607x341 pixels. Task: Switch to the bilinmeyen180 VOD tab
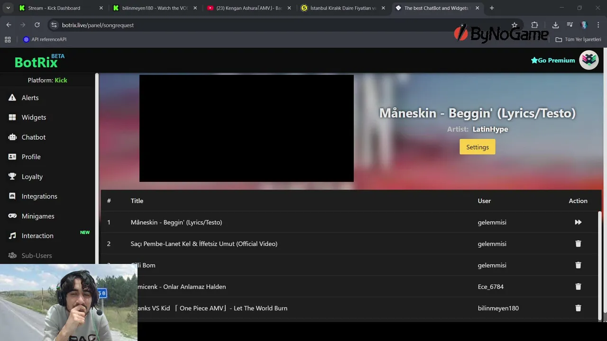[155, 8]
